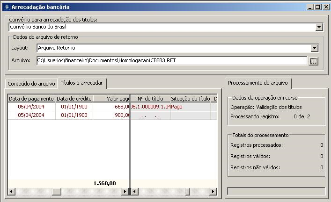
Task: Click the Arrecadação bancária window icon
Action: coord(5,7)
